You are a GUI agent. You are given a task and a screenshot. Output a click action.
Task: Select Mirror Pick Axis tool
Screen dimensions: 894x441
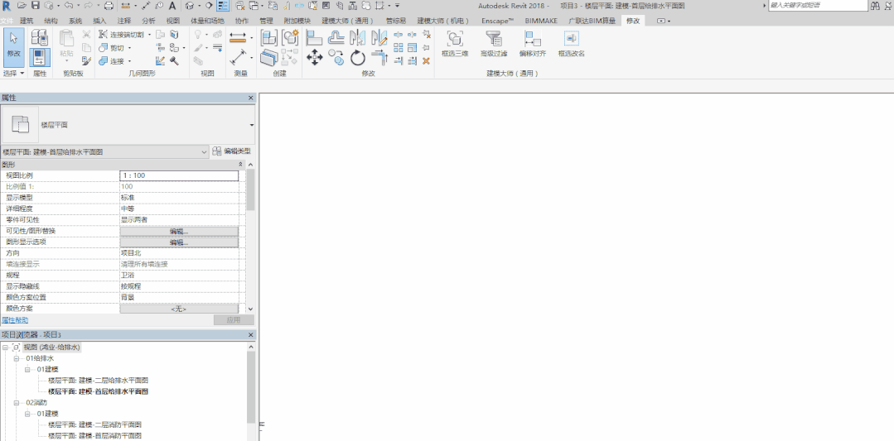pyautogui.click(x=357, y=37)
